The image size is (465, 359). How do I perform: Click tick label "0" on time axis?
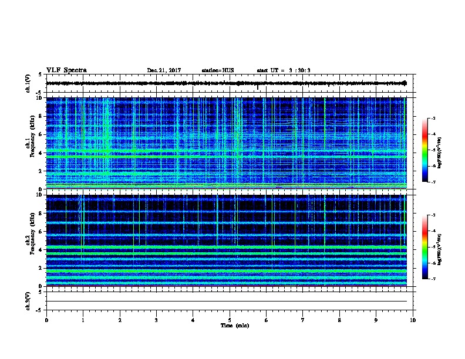46,320
